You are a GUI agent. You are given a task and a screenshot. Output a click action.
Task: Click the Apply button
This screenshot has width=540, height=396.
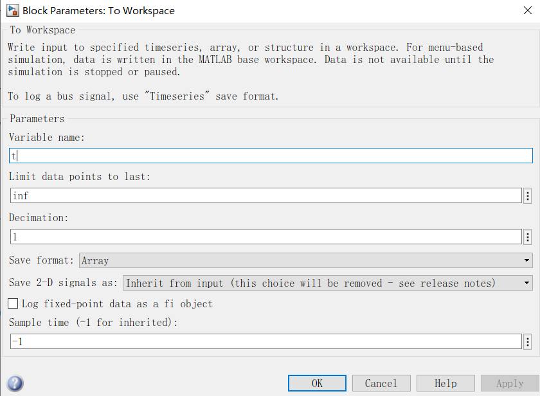(510, 383)
